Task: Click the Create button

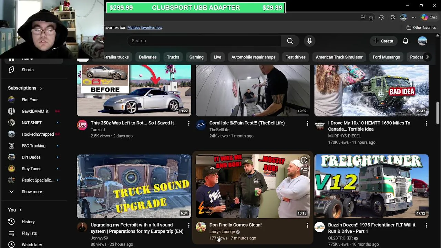Action: click(383, 41)
